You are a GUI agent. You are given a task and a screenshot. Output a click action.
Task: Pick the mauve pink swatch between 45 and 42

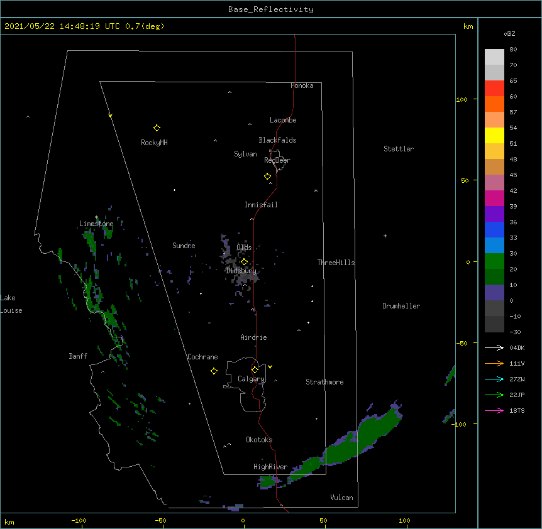[494, 183]
